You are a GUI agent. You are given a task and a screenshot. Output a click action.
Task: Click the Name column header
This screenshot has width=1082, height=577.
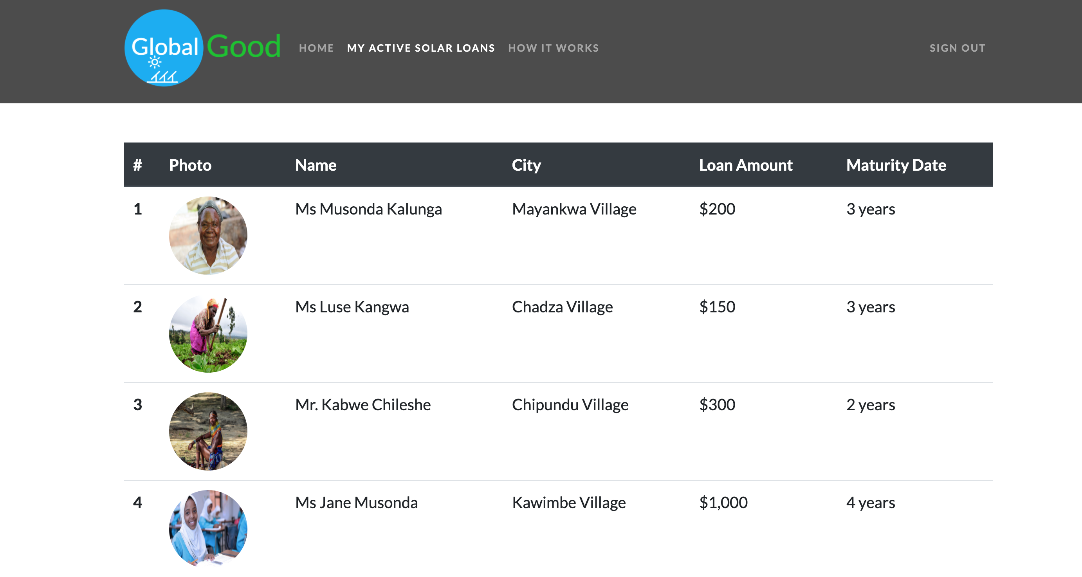click(x=316, y=165)
